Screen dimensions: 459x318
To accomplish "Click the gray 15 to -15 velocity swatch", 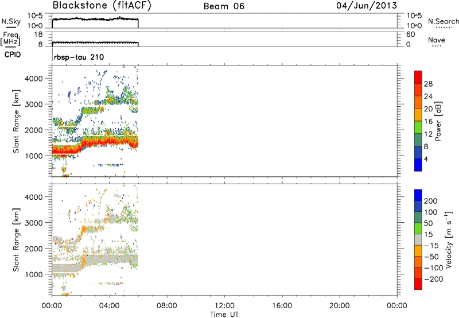I will pos(418,239).
